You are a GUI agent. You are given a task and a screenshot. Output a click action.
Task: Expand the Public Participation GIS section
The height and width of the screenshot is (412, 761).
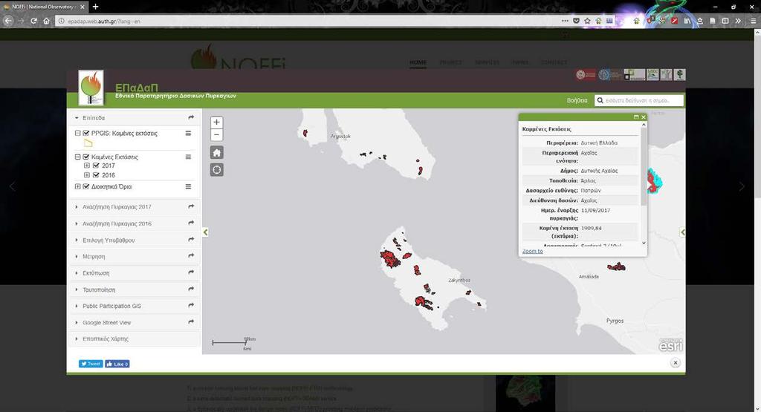134,306
